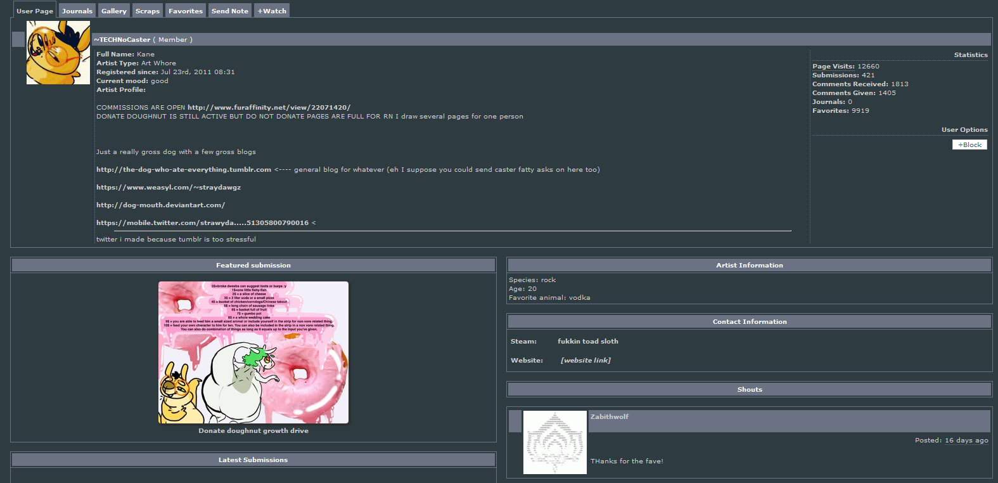Click the Species: rock entry
This screenshot has width=998, height=483.
[x=532, y=280]
